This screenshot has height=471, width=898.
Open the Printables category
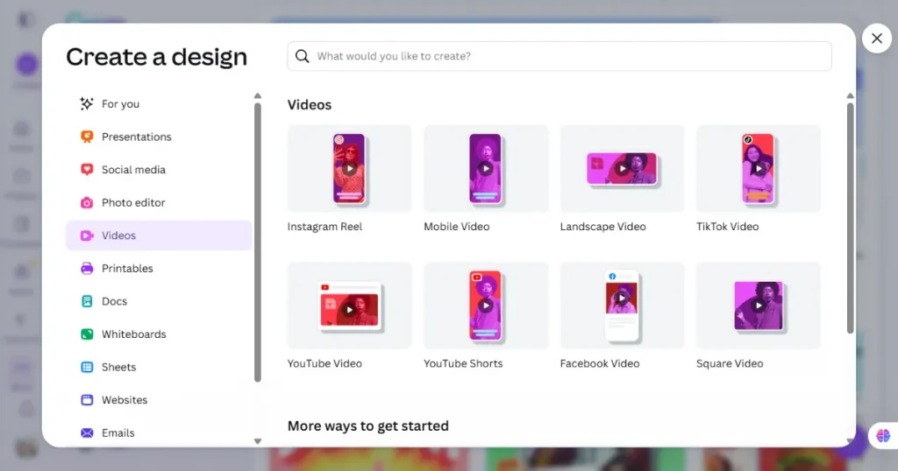(x=159, y=268)
